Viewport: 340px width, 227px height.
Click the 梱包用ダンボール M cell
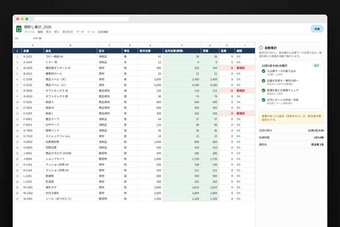click(x=70, y=68)
